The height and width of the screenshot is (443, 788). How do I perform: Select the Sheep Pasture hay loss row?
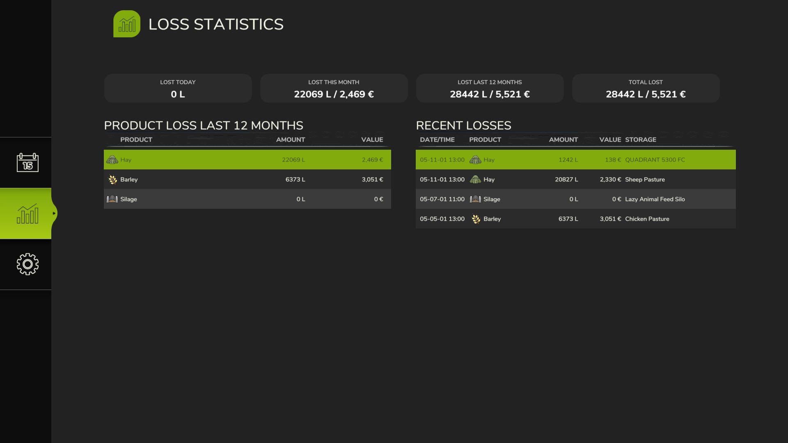click(575, 180)
